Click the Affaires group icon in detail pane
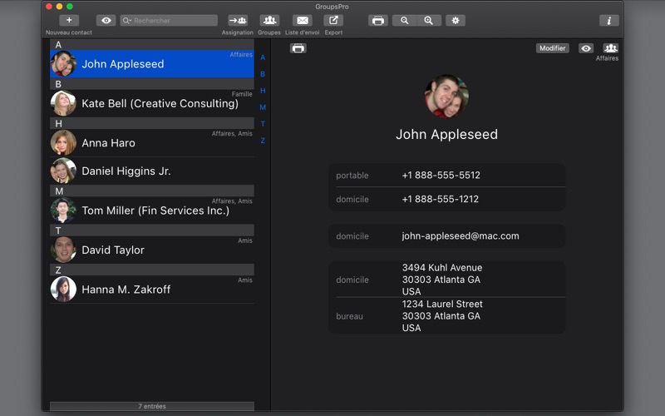 [x=611, y=48]
